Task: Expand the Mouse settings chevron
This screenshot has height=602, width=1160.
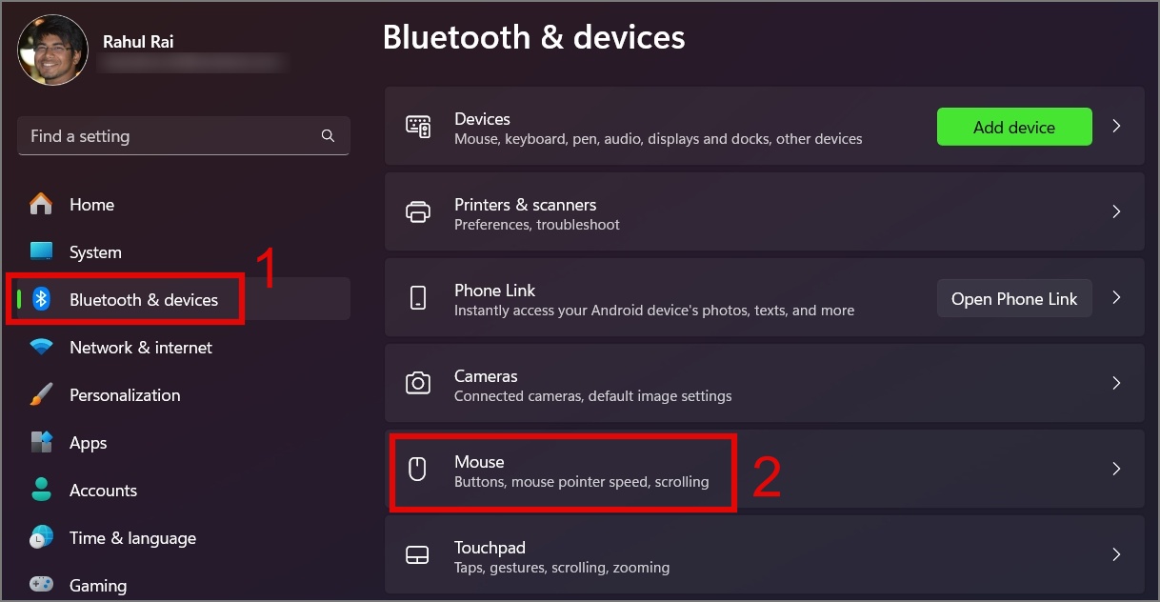Action: click(x=1116, y=469)
